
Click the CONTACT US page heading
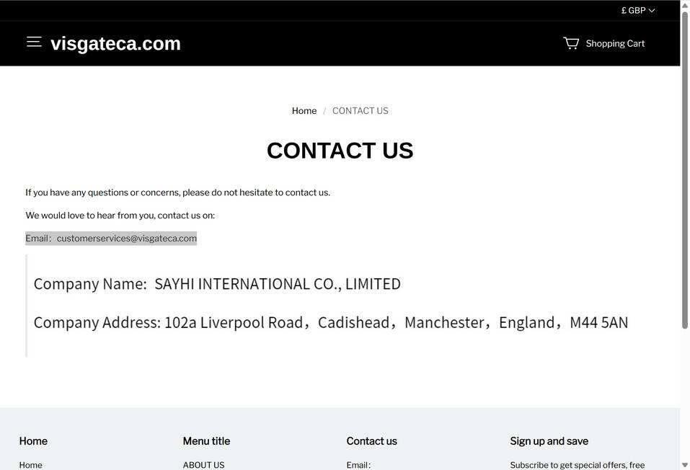tap(340, 151)
